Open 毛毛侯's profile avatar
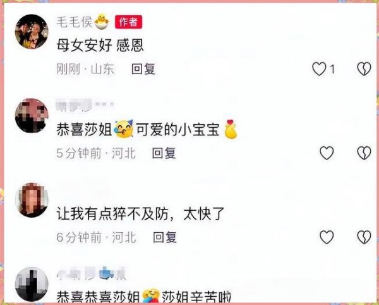 tap(32, 32)
